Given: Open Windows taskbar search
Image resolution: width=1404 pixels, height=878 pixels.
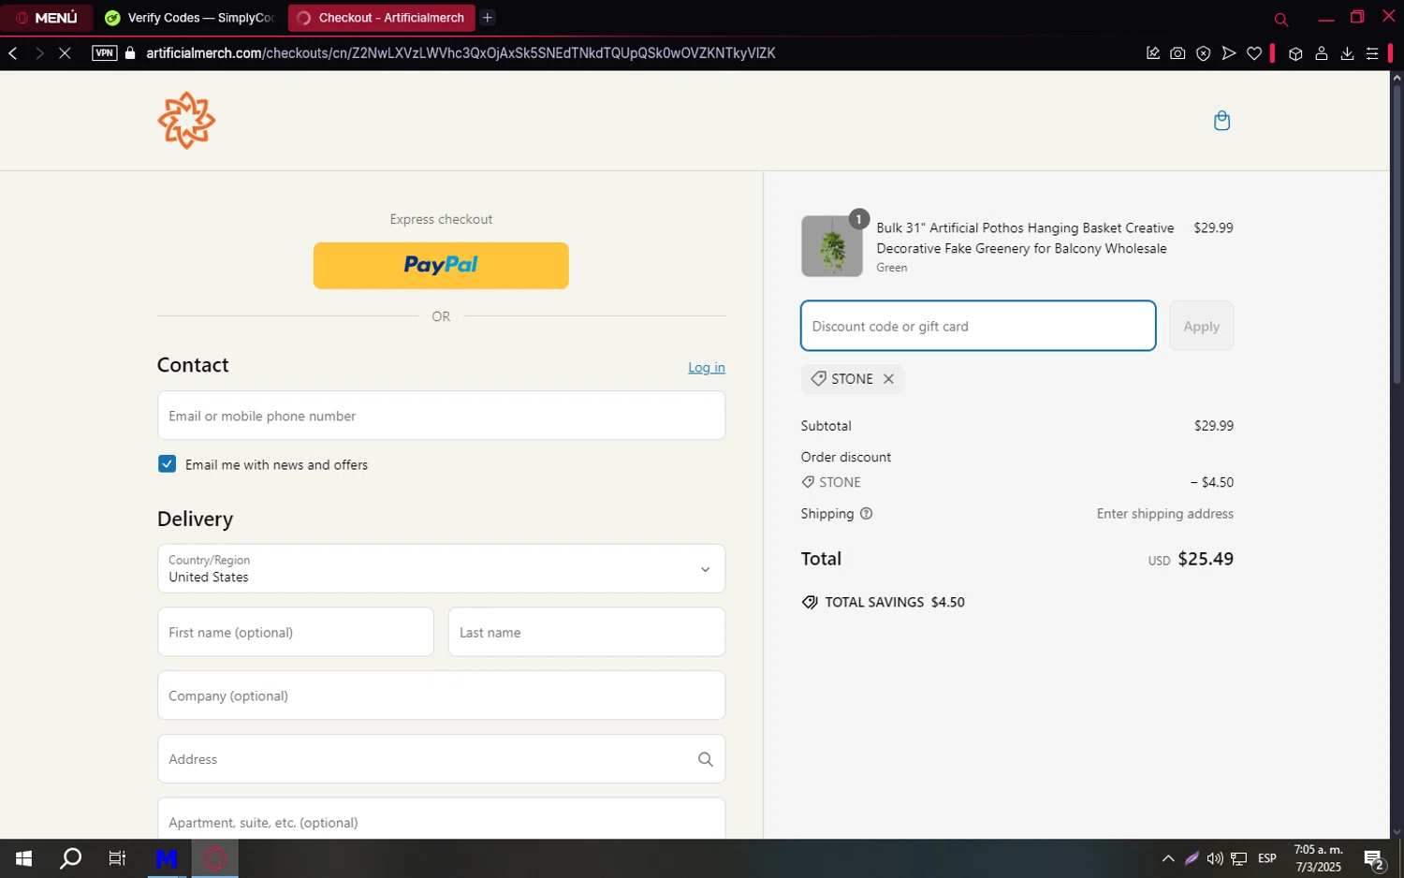Looking at the screenshot, I should pos(71,858).
